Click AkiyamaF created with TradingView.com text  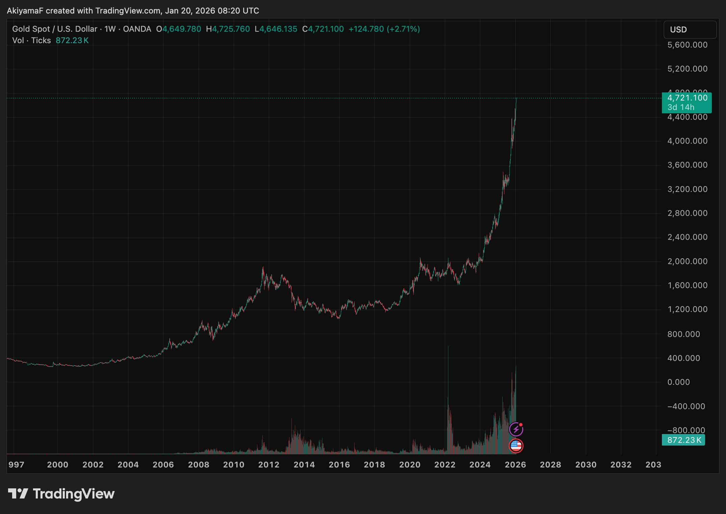tap(133, 10)
